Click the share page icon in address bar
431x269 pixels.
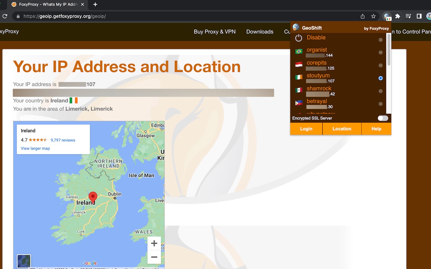[363, 16]
